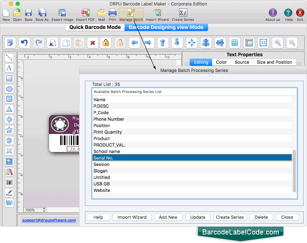
Task: Click the center alignment arrows icon
Action: pyautogui.click(x=192, y=43)
